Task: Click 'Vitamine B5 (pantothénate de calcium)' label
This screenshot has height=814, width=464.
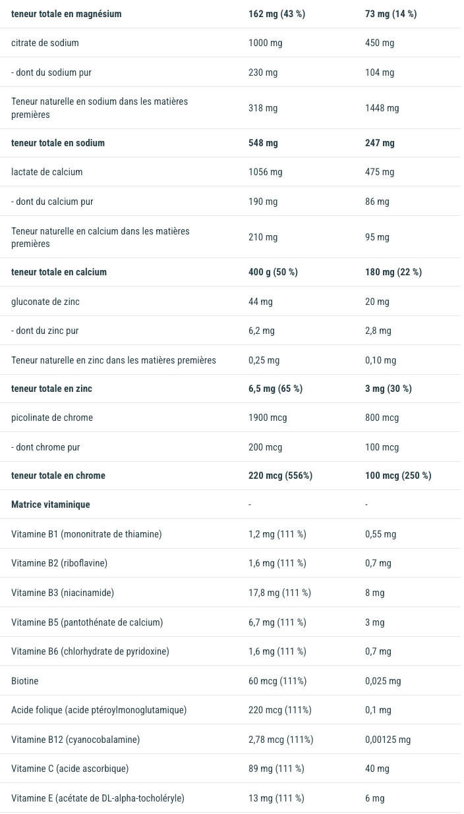Action: click(87, 622)
